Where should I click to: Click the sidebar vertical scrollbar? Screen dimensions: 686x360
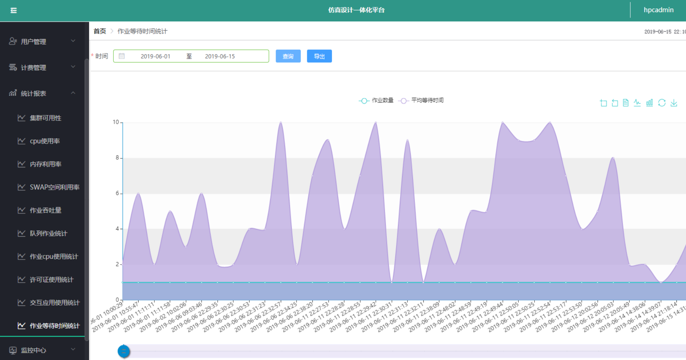(x=87, y=199)
